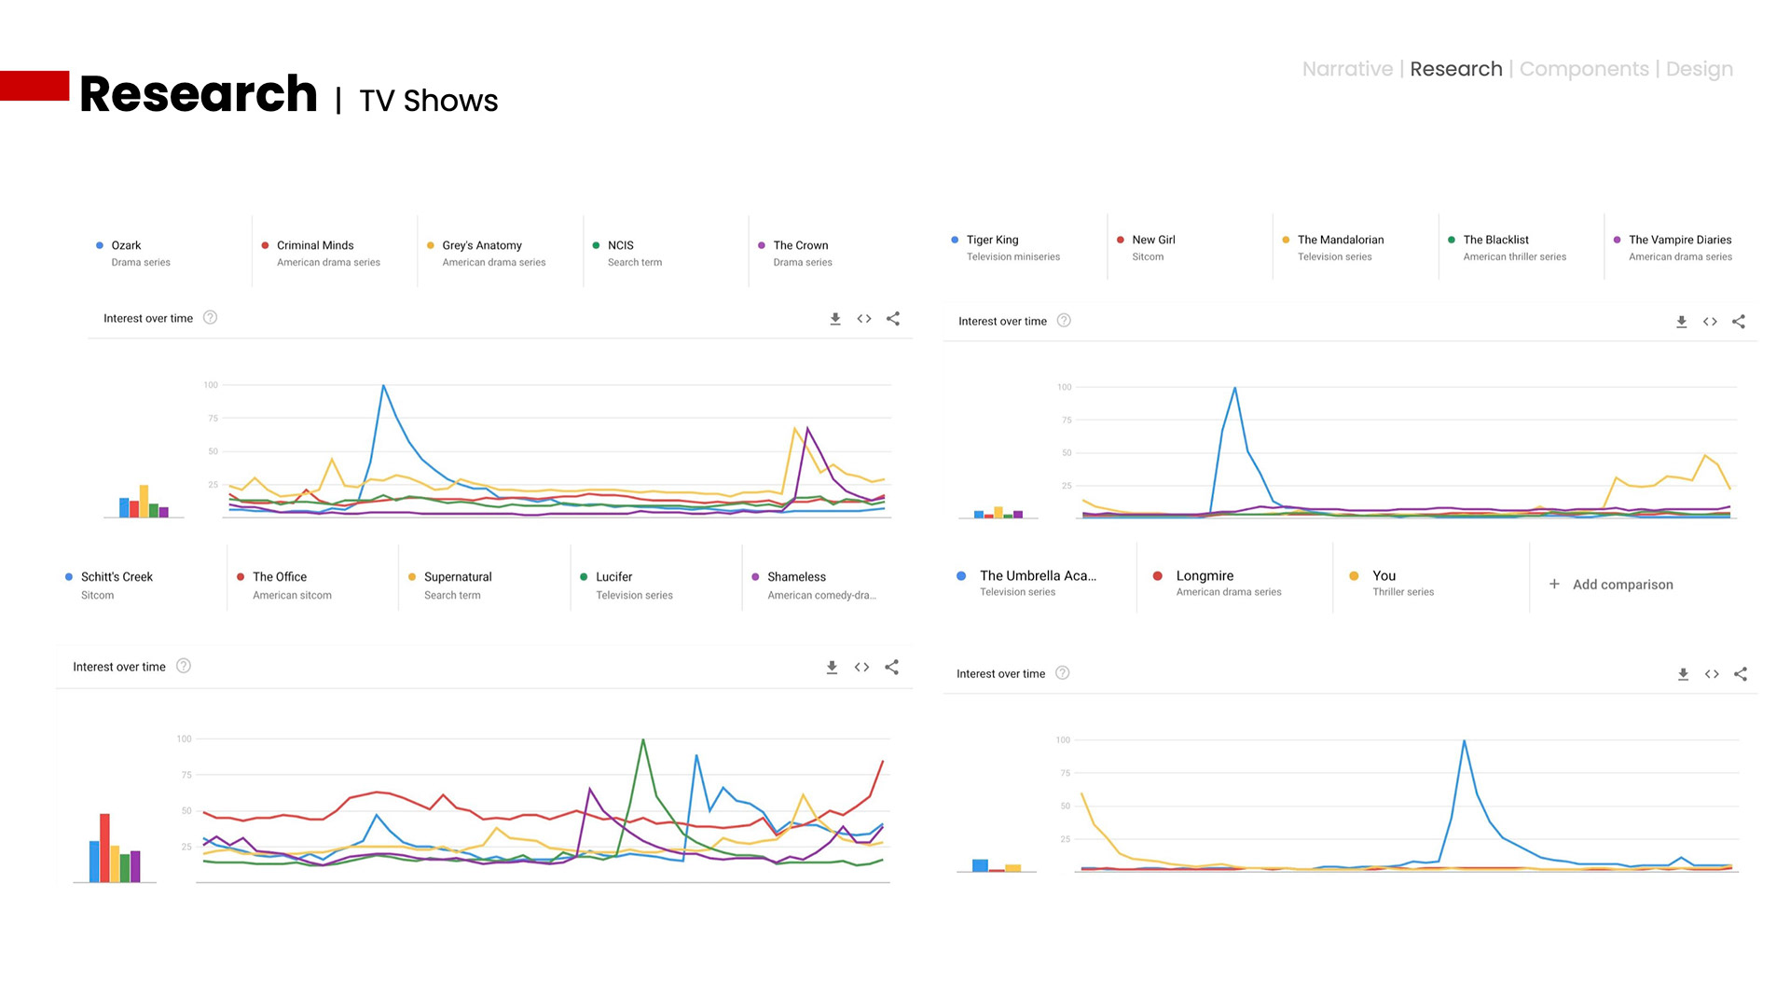The width and height of the screenshot is (1790, 1007).
Task: Click the plus icon for Add comparison
Action: [x=1554, y=585]
